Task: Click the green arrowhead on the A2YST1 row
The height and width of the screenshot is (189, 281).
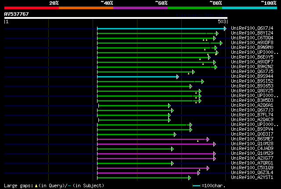Action: point(190,178)
